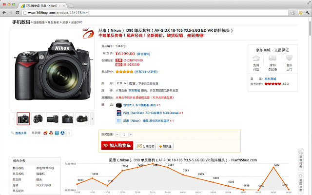Click the 7389 peak price chart point
The height and width of the screenshot is (195, 312).
pyautogui.click(x=153, y=164)
